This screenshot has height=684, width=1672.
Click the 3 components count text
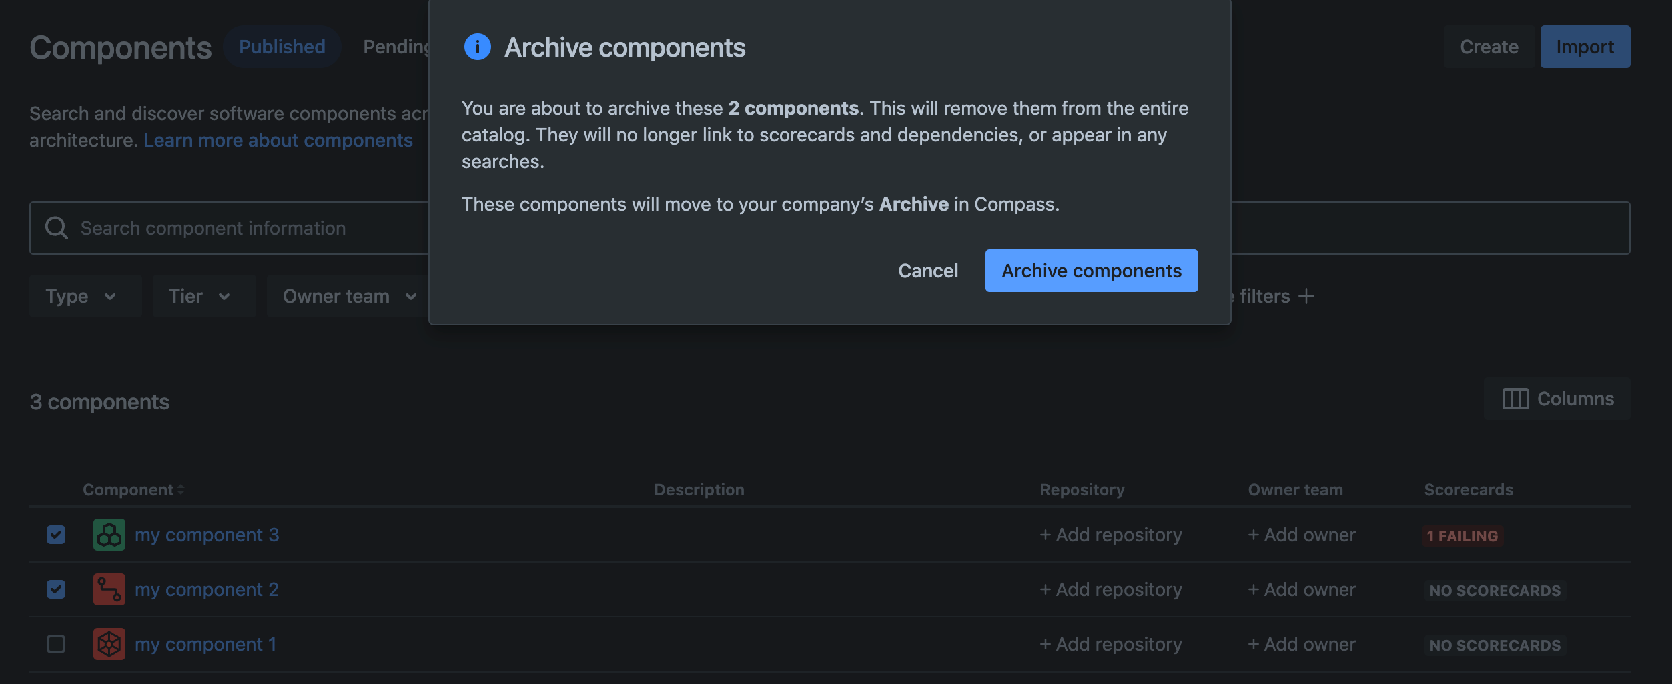(x=99, y=402)
